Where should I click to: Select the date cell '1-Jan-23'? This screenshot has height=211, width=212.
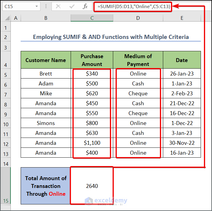pos(182,83)
